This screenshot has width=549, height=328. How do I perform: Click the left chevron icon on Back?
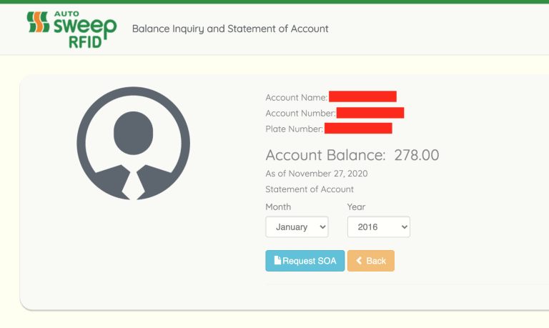coord(359,261)
